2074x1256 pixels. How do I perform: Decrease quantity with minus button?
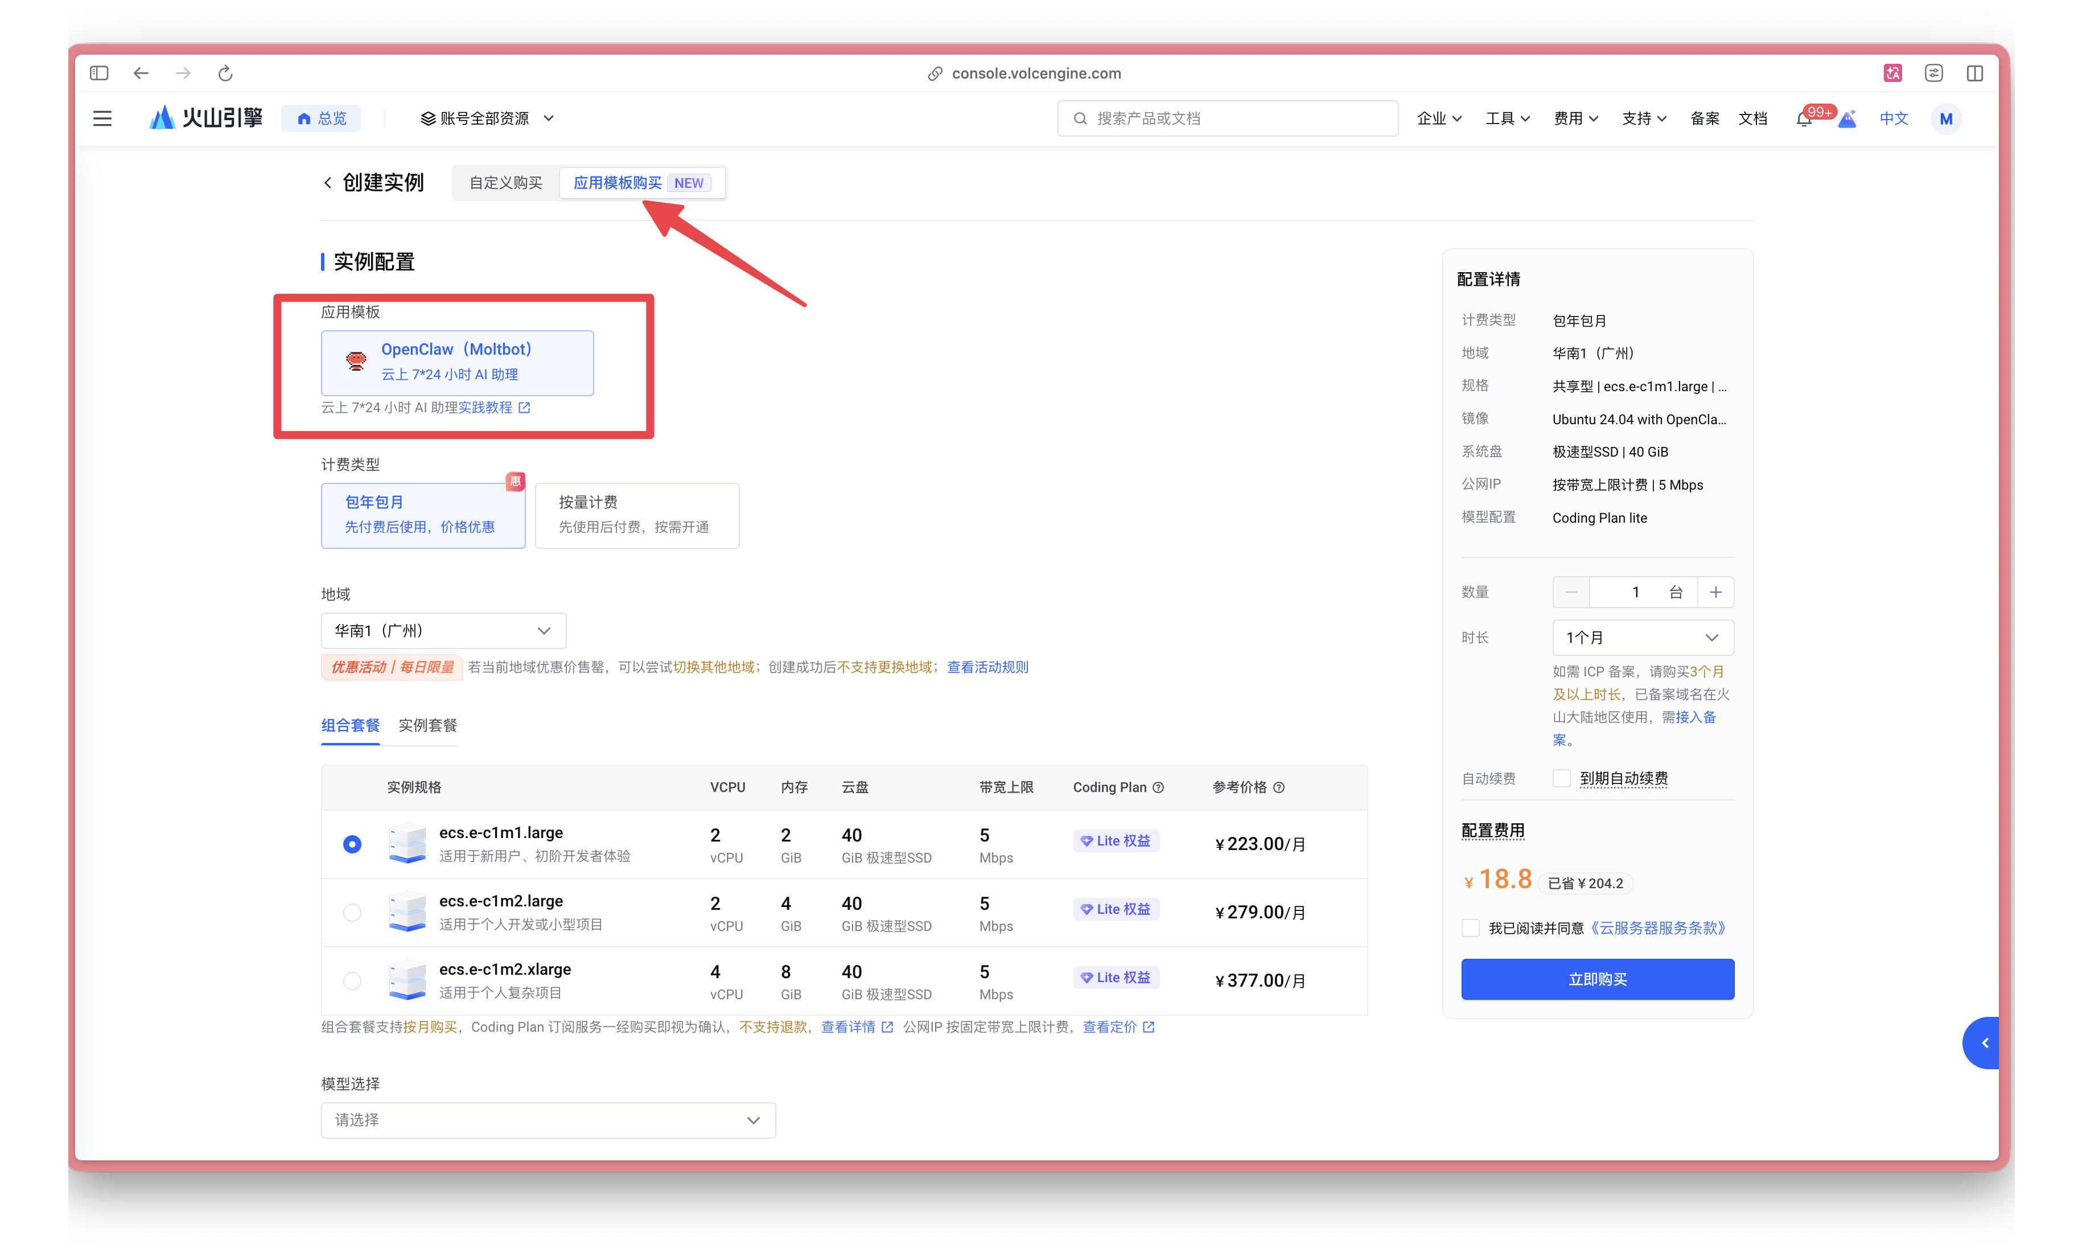pyautogui.click(x=1571, y=592)
